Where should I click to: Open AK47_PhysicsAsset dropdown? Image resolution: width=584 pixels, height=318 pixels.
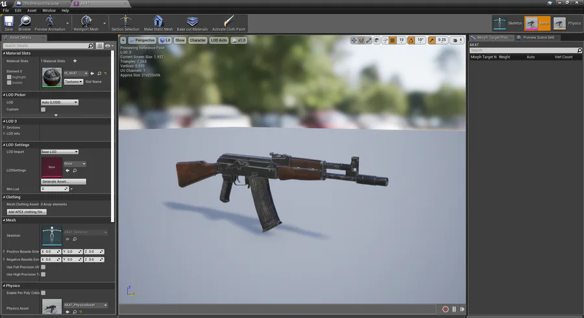[85, 305]
